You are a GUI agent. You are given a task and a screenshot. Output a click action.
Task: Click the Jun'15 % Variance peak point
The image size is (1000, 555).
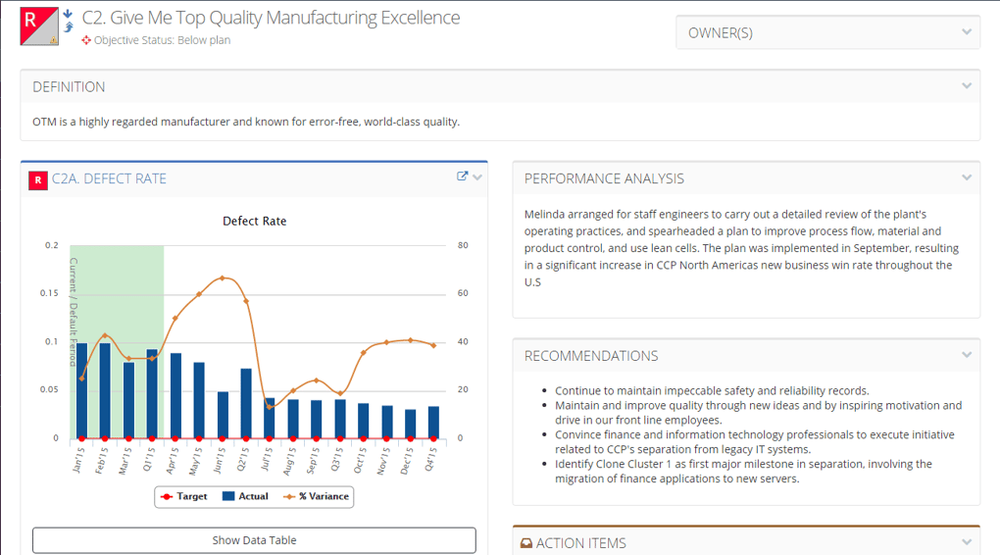coord(223,278)
